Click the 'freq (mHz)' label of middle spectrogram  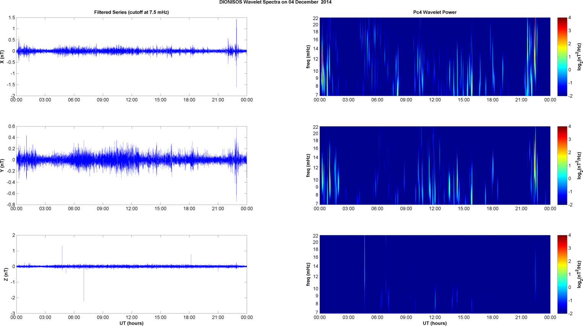[308, 165]
